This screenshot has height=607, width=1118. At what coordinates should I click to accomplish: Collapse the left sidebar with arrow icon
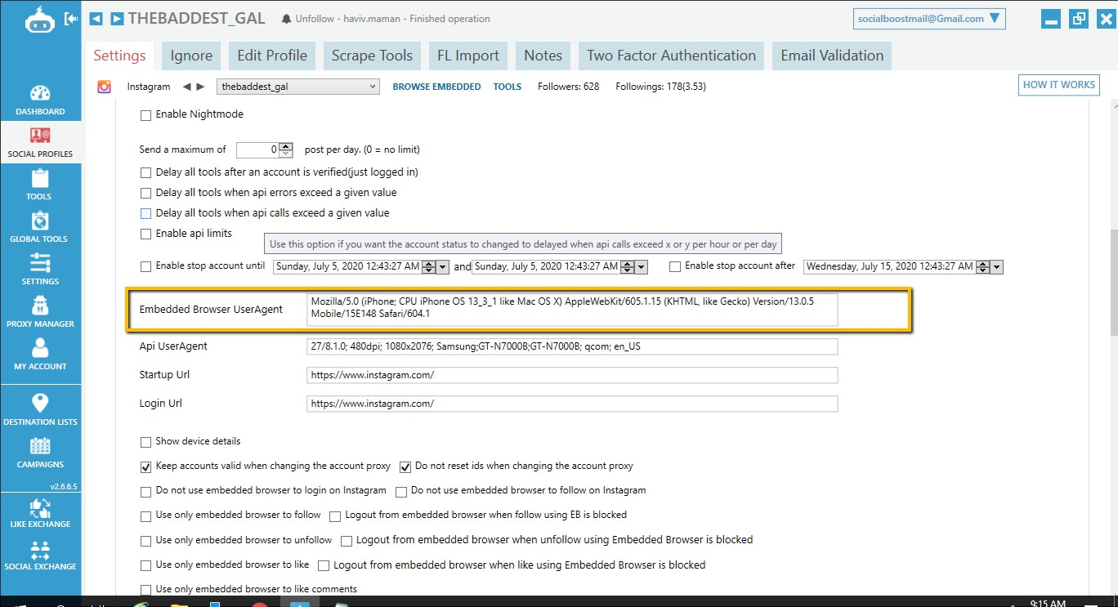click(x=71, y=18)
